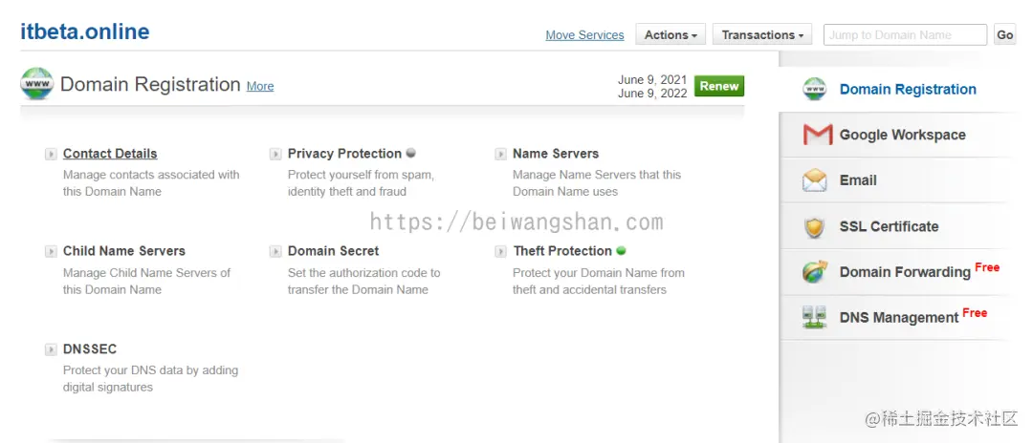Click the Theft Protection green status dot

621,250
